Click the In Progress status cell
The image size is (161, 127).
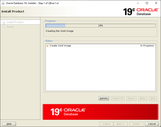(x=148, y=46)
